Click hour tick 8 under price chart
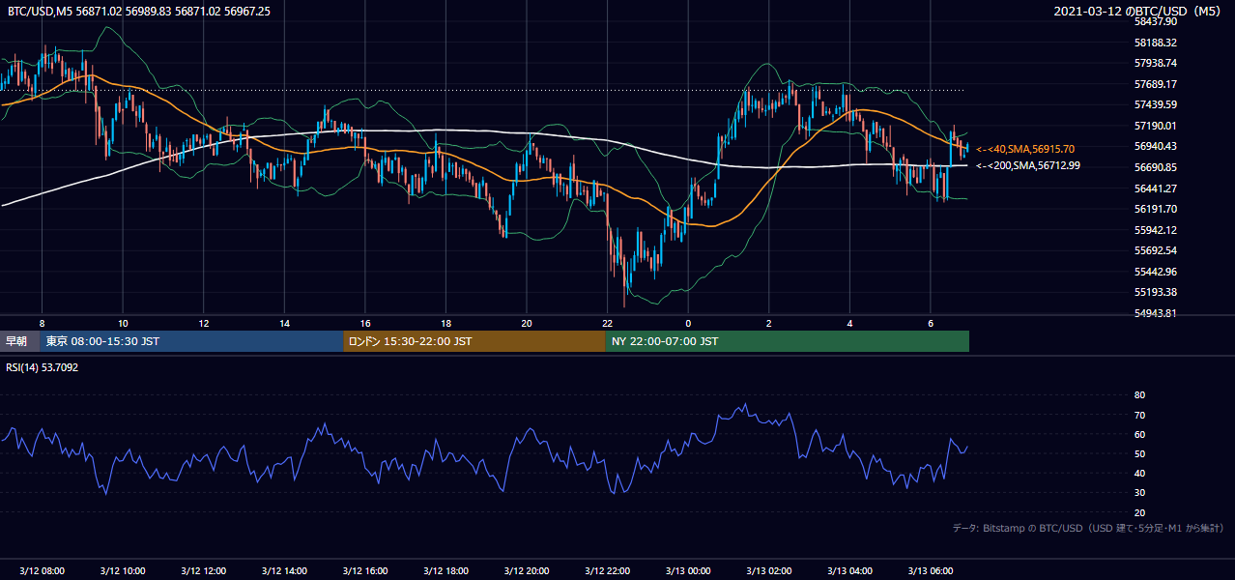This screenshot has height=580, width=1235. point(42,322)
